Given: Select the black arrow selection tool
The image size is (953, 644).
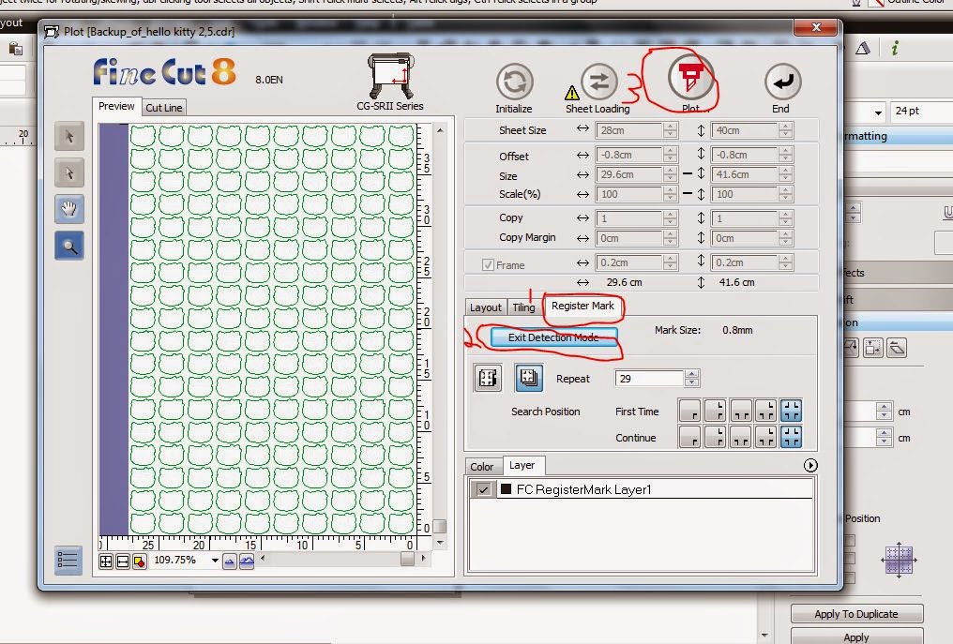Looking at the screenshot, I should click(68, 136).
